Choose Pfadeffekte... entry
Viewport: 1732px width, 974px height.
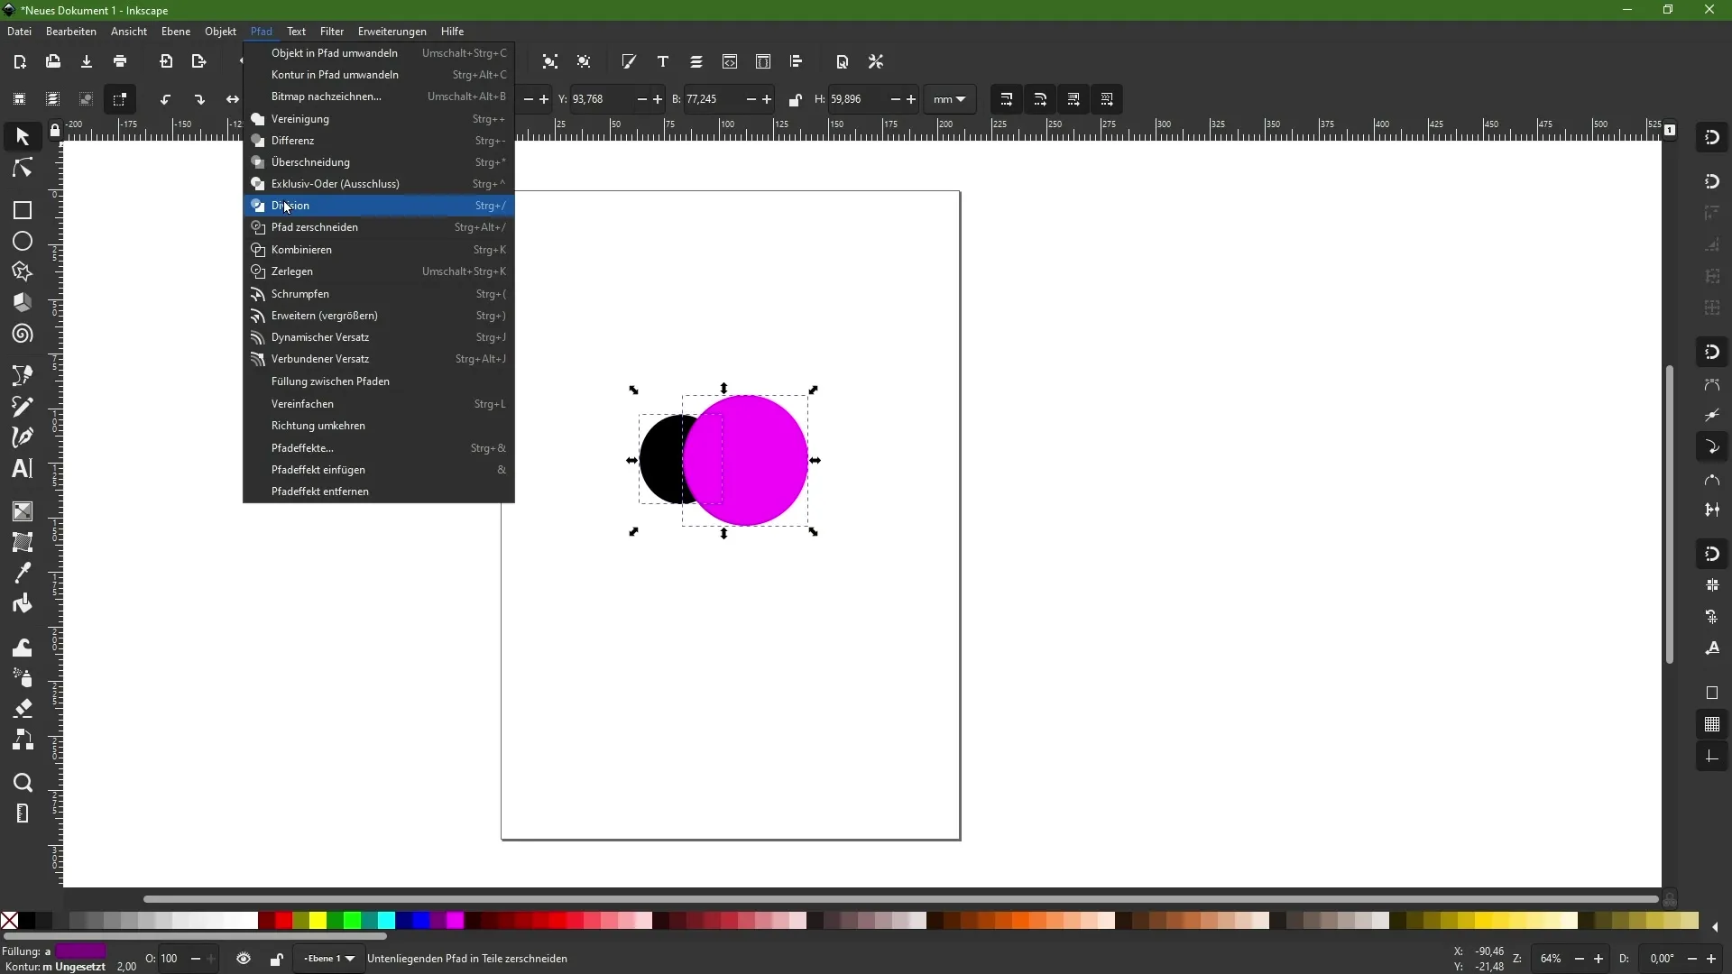tap(379, 448)
